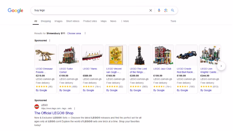
Task: Submit search with magnifier icon
Action: coord(172,10)
